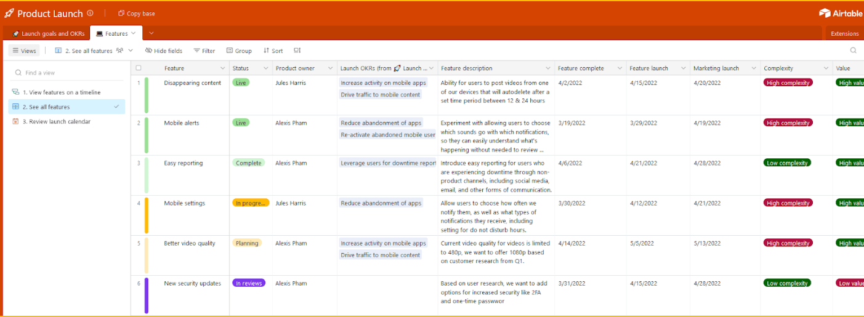Open the Sort tool
The width and height of the screenshot is (864, 317).
[273, 50]
